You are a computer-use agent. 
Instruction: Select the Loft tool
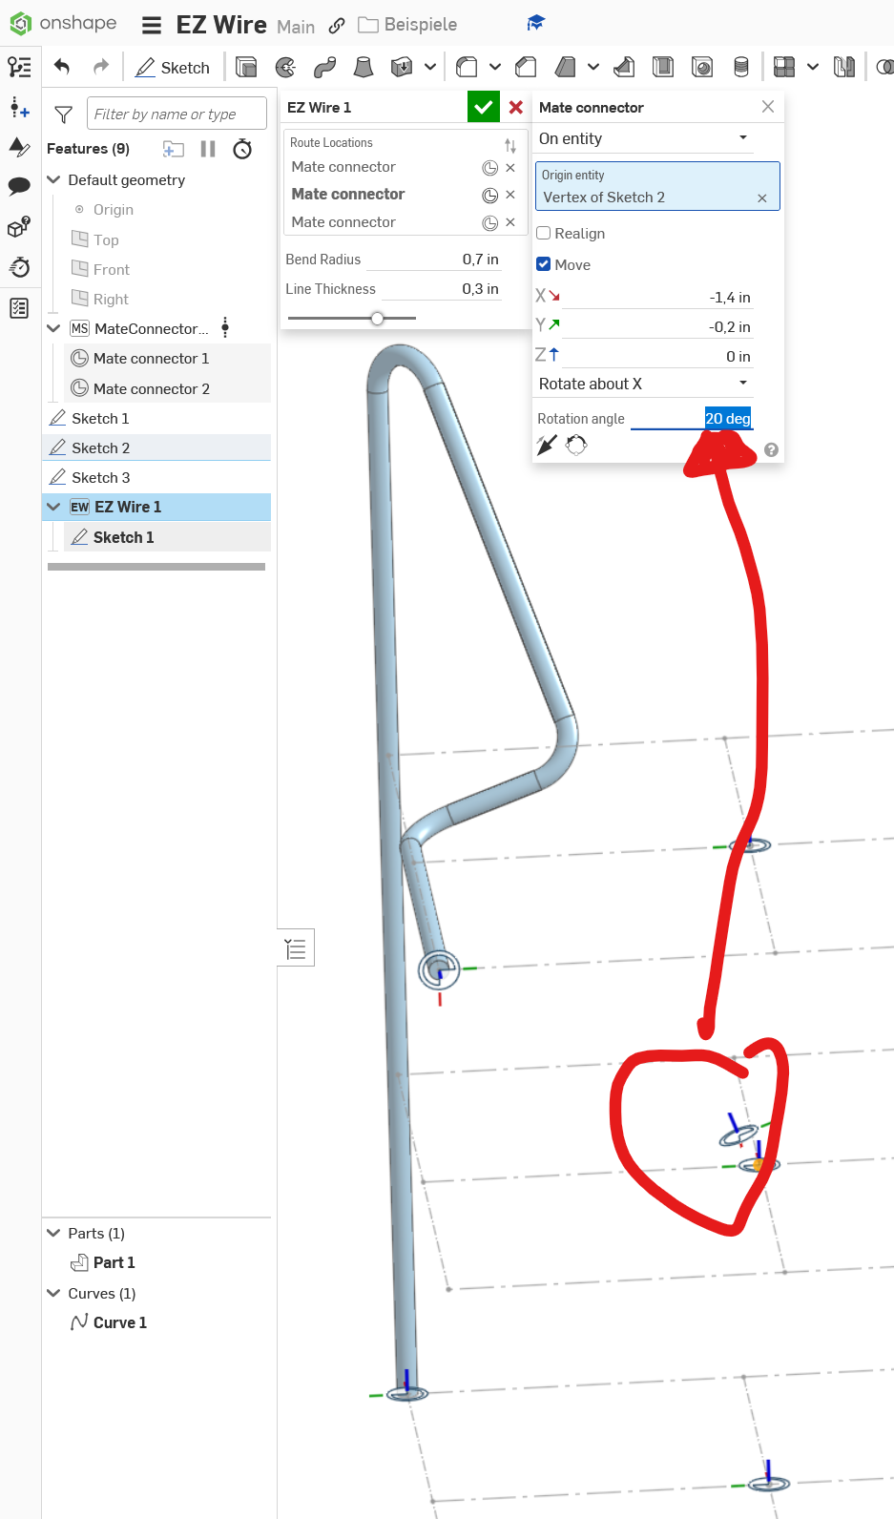[364, 67]
